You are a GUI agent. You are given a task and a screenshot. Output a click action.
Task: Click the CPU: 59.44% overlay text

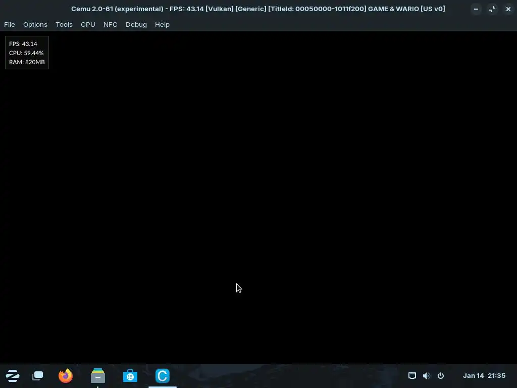click(26, 53)
